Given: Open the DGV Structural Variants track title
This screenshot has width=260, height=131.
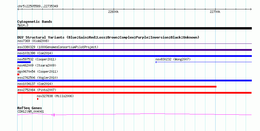Looking at the screenshot, I should click(108, 37).
